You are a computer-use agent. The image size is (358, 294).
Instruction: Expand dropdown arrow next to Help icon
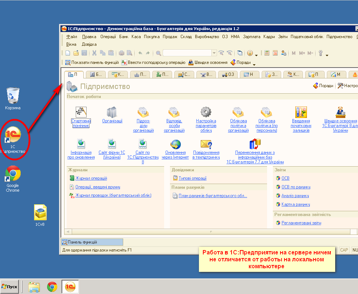click(256, 55)
